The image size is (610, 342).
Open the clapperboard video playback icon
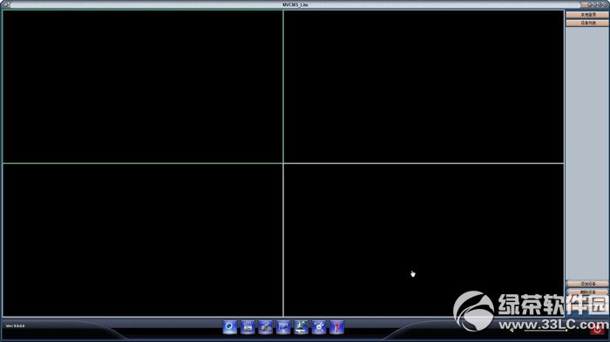(247, 327)
